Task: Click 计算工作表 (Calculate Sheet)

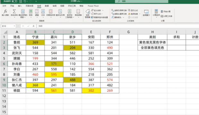Action: point(166,16)
